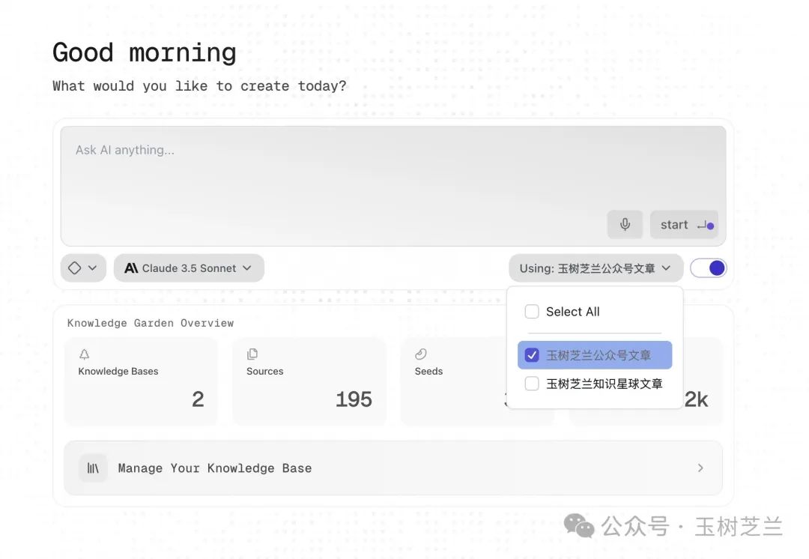
Task: Uncheck the 玉树芝兰公众号文章 checkbox
Action: click(x=532, y=355)
